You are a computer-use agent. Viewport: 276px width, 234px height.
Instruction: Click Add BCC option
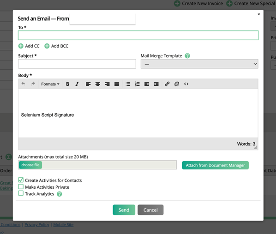tap(56, 46)
